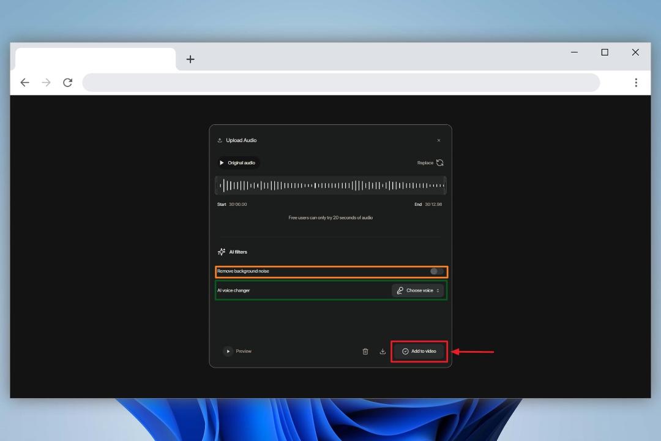This screenshot has width=661, height=441.
Task: Delete audio with the trash icon
Action: coord(365,351)
